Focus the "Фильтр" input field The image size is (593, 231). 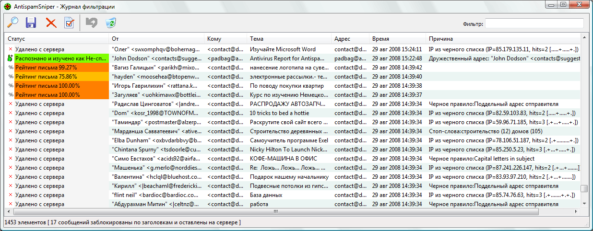[534, 23]
